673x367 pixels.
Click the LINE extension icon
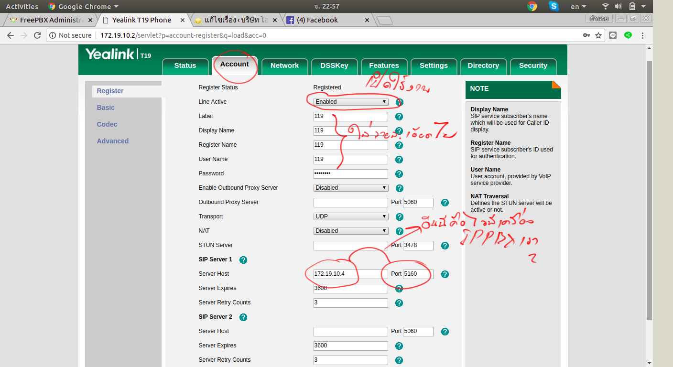(613, 35)
